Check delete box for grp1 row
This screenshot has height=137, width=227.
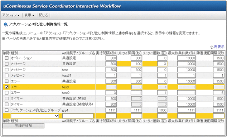(x=7, y=110)
